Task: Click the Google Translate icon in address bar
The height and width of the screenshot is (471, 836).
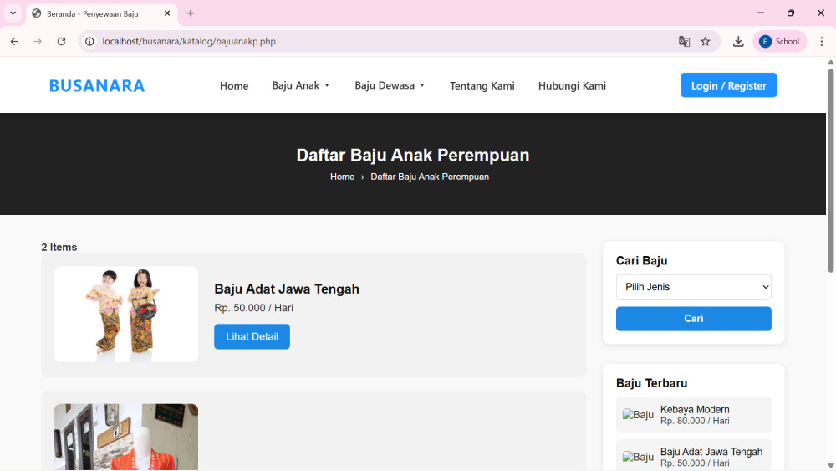Action: (684, 41)
